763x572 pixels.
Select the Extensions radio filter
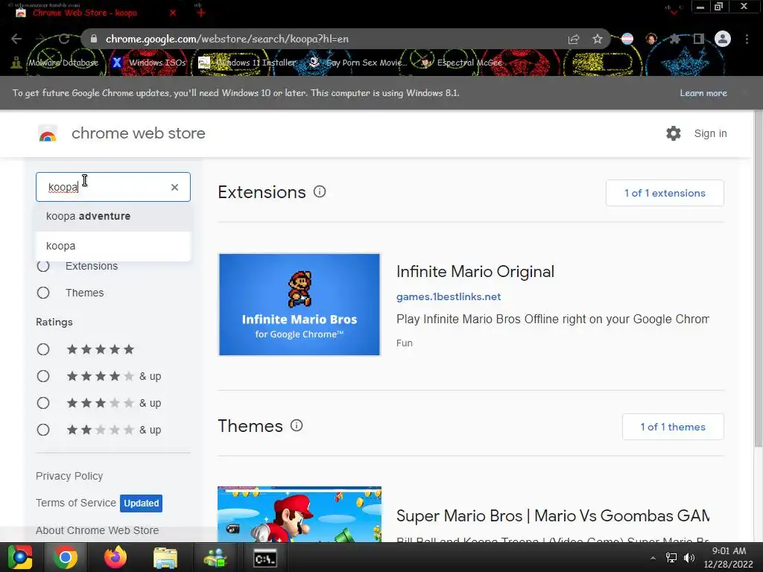(43, 266)
